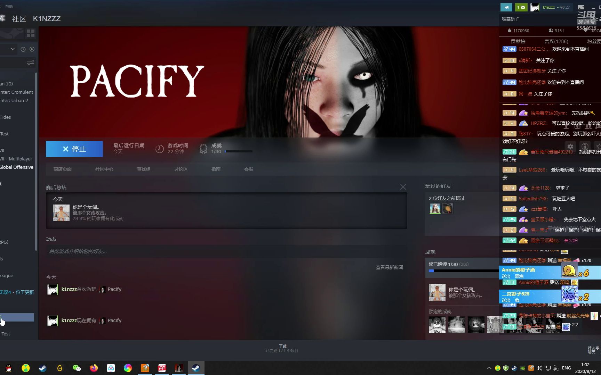Select the 'Urban 2' game entry in sidebar
601x375 pixels.
tap(14, 101)
